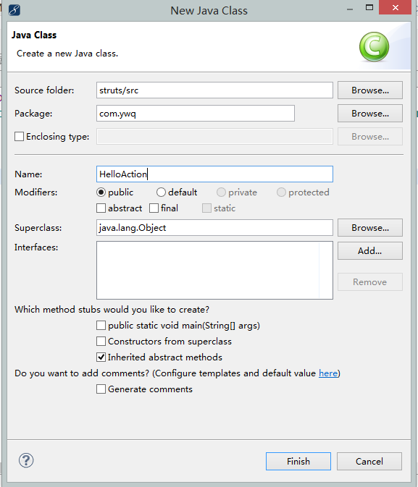The image size is (418, 487).
Task: Maximize the New Java Class dialog
Action: point(369,8)
